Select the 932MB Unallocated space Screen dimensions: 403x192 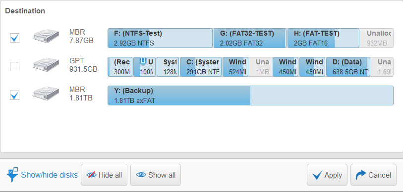(377, 38)
